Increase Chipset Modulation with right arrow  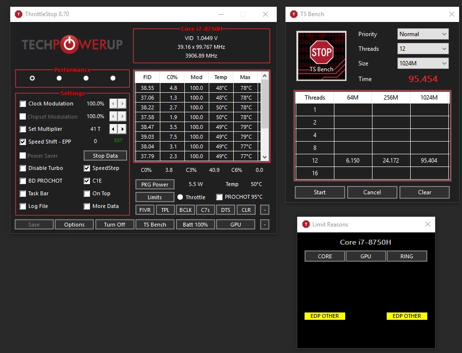122,116
